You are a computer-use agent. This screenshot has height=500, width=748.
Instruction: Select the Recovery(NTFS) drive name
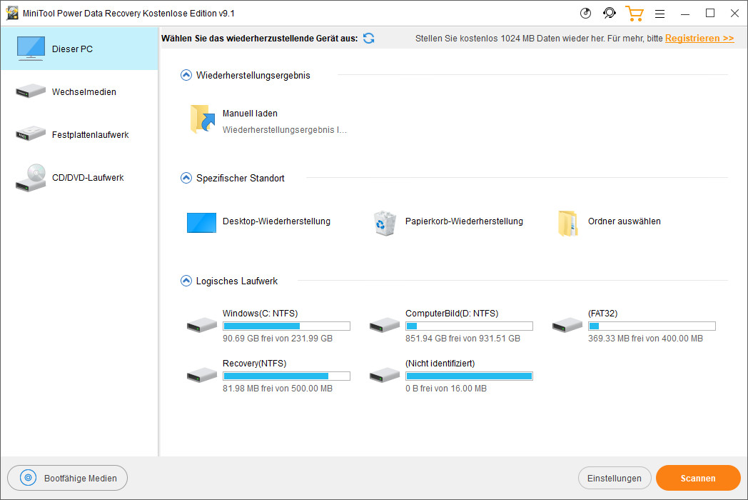[254, 364]
